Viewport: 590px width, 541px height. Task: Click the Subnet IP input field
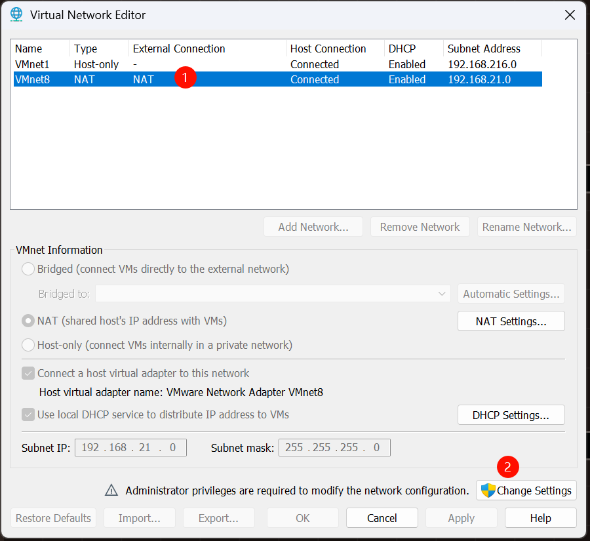130,447
